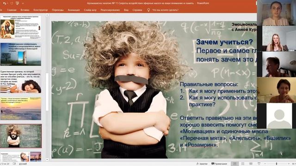Click the third participant video tile in profile

tap(277, 65)
